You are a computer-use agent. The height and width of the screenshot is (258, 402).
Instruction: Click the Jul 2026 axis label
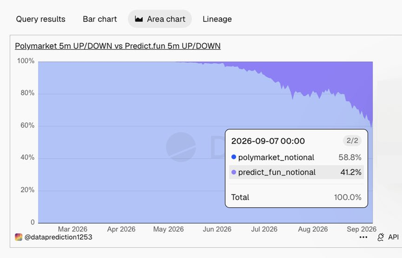[264, 229]
